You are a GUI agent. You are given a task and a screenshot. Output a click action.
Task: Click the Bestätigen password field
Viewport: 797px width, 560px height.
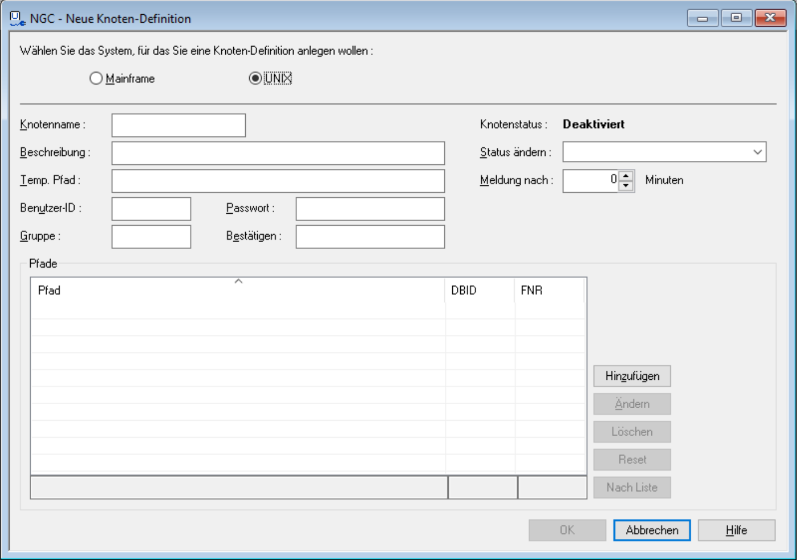370,237
